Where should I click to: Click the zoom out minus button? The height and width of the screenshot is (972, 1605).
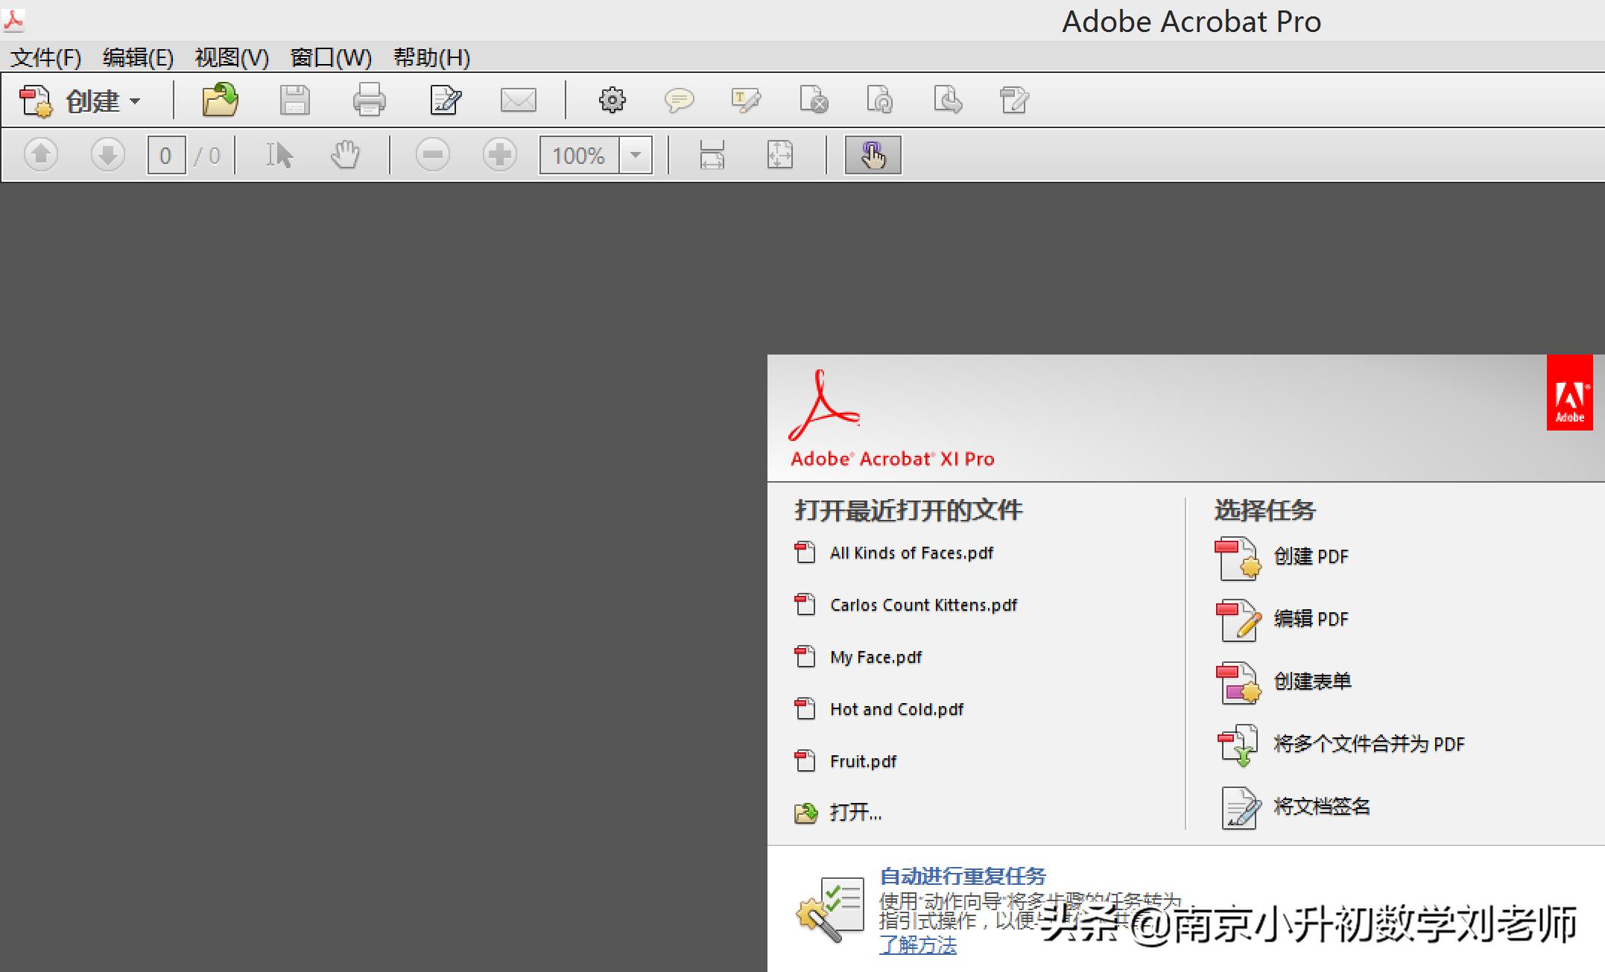[432, 155]
